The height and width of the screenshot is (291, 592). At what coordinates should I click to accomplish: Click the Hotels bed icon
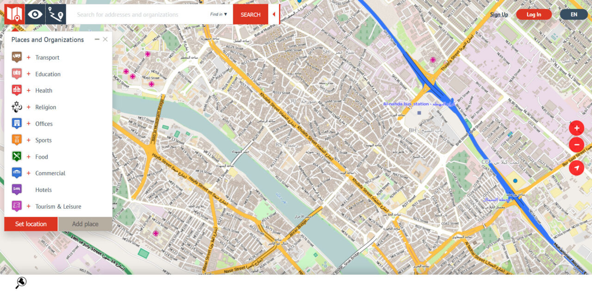tap(17, 190)
